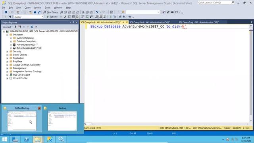Viewport: 254px width, 143px height.
Task: Click the Connect Object Explorer plug icon
Action: point(15,27)
